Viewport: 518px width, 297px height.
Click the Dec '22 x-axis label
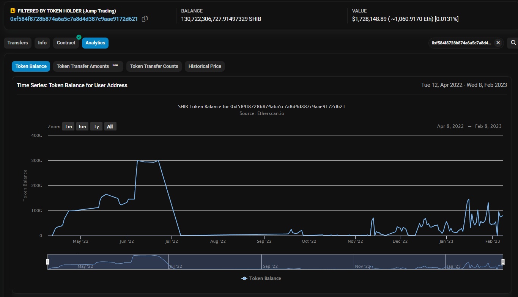400,241
